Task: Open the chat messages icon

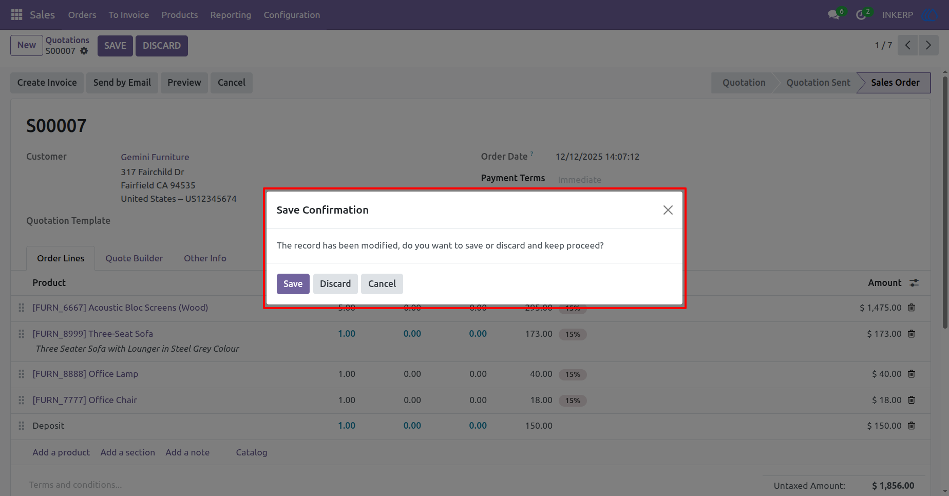Action: click(x=833, y=15)
